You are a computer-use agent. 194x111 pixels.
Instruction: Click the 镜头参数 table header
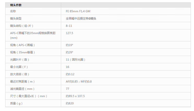(x=16, y=5)
